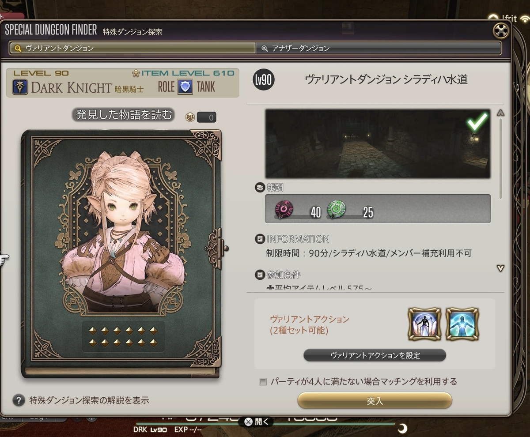Viewport: 530px width, 437px height.
Task: Click the second glowing-figure Variant Action icon
Action: [462, 324]
